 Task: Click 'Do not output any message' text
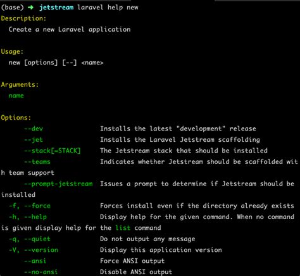click(147, 239)
